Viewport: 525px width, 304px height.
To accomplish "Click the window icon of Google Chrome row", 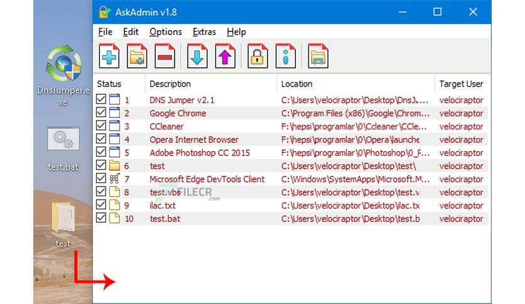I will tap(114, 113).
